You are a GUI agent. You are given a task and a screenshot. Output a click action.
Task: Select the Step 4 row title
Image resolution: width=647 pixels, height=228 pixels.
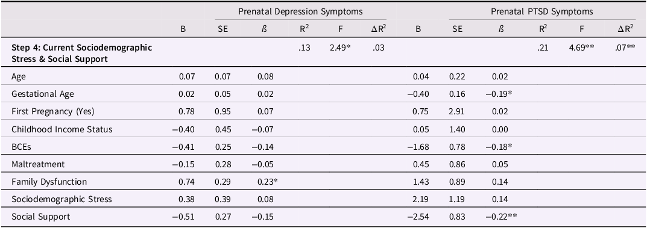click(x=81, y=53)
